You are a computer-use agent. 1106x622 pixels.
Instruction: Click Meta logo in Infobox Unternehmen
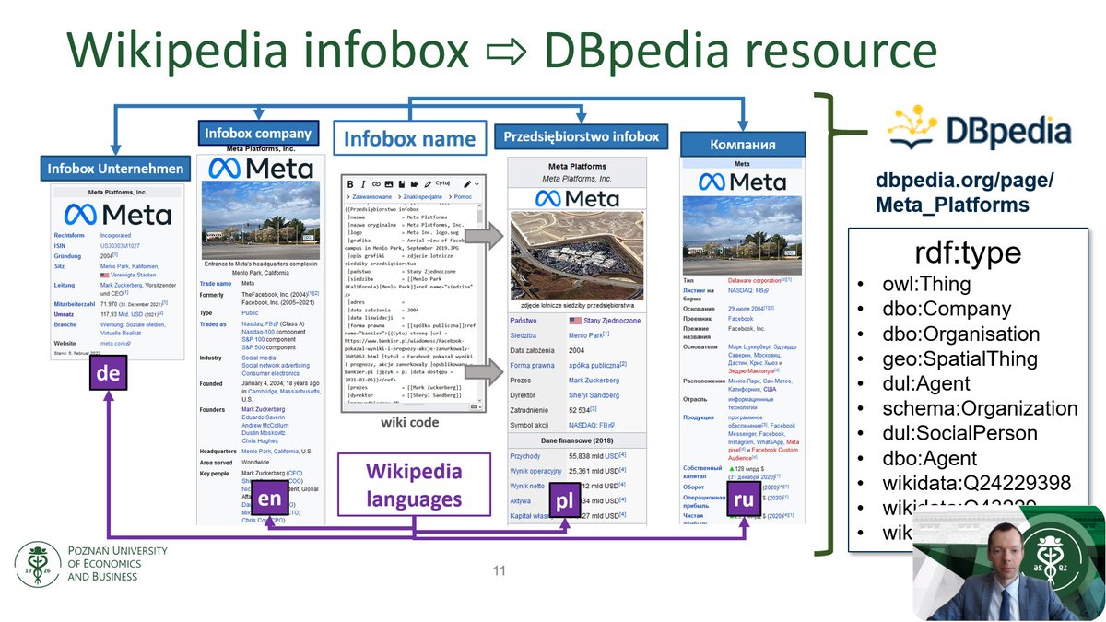[117, 215]
